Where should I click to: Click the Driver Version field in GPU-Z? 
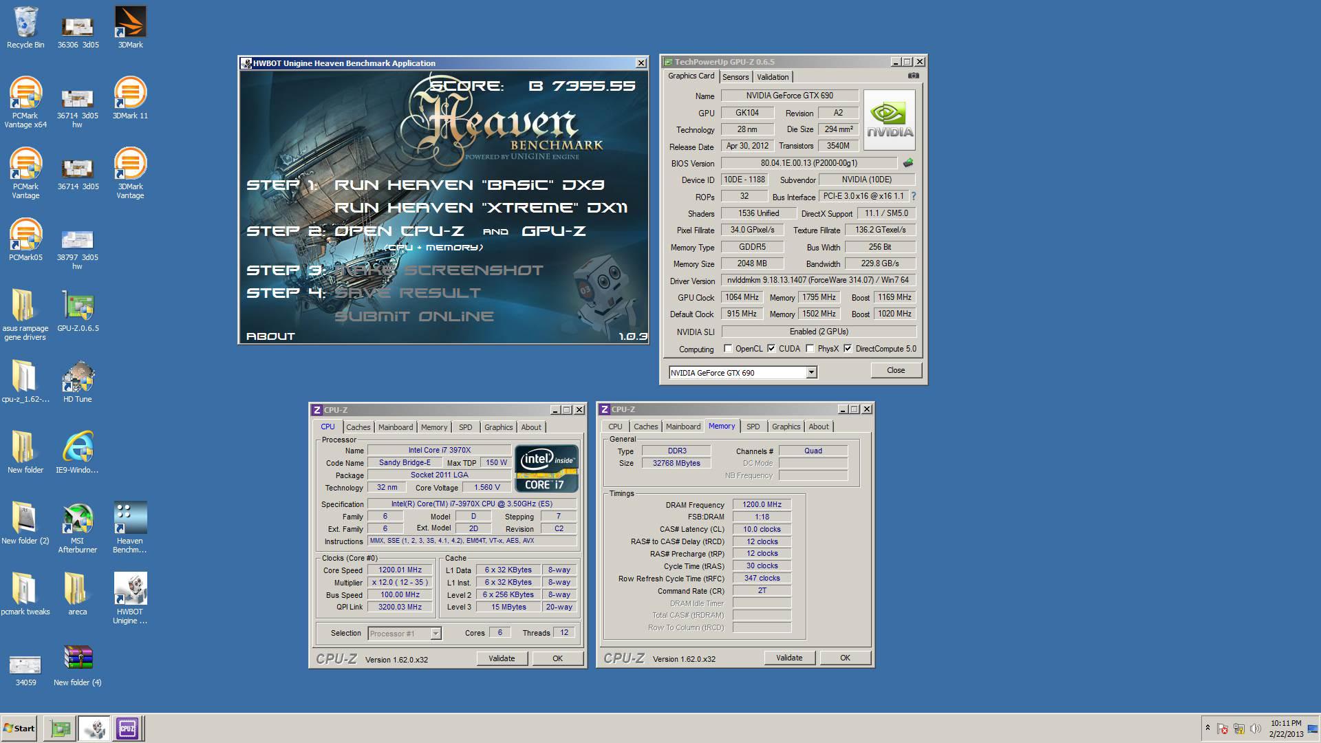818,281
